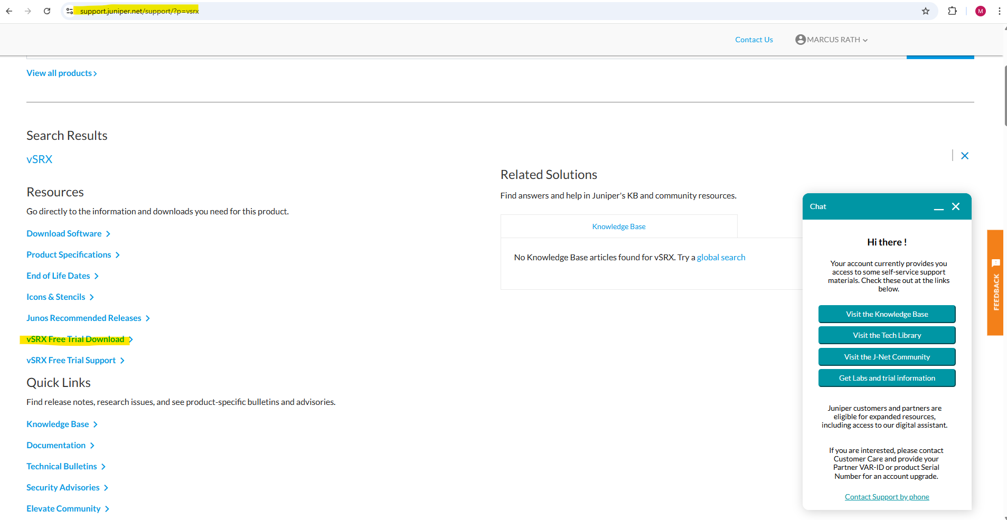This screenshot has width=1007, height=520.
Task: Click the Visit the J-Net Community button
Action: tap(887, 357)
